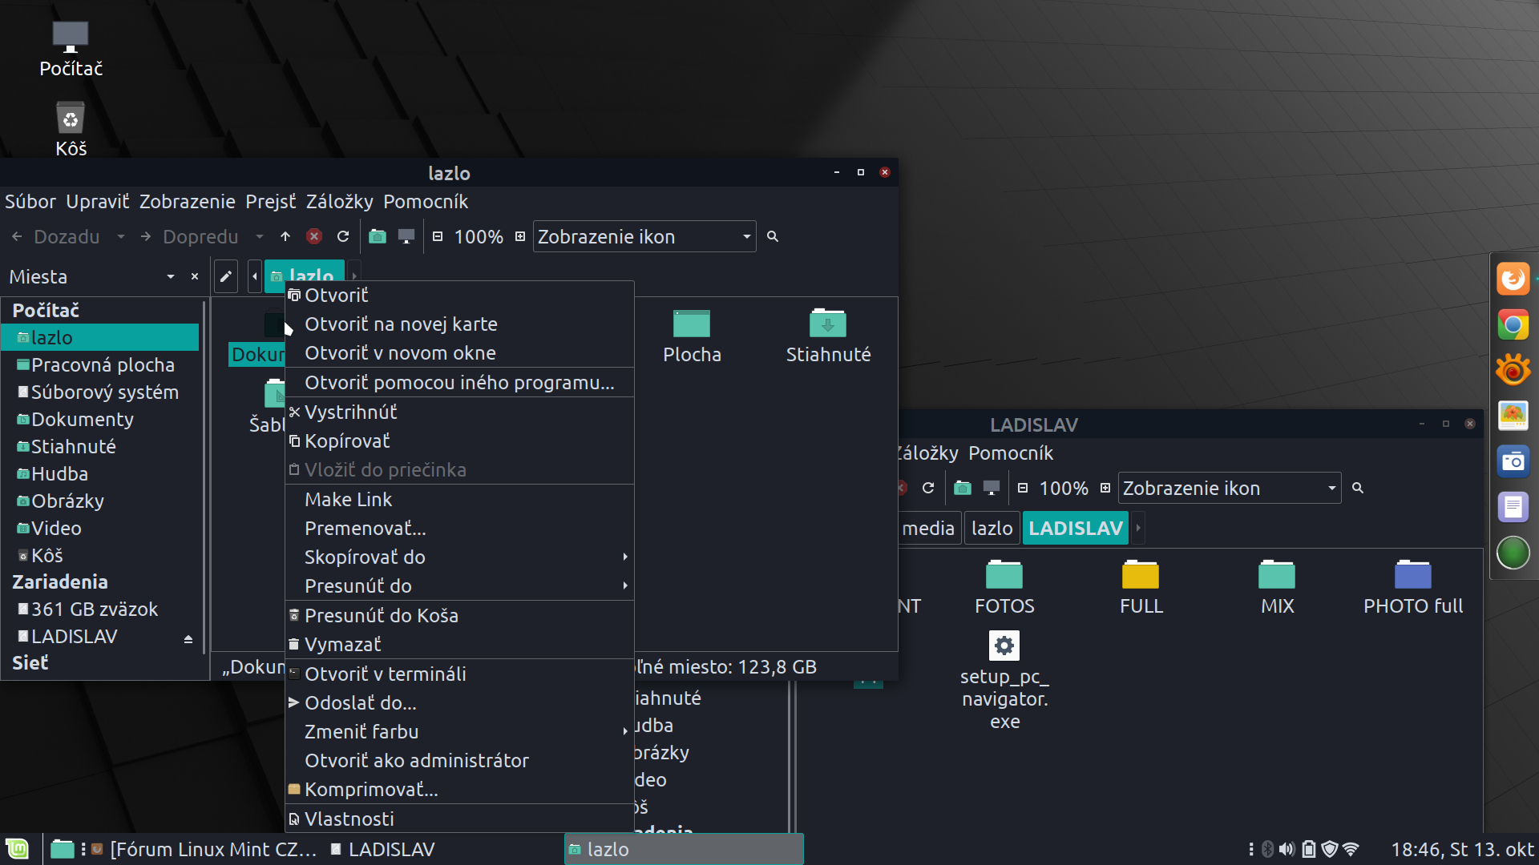The image size is (1539, 865).
Task: Toggle location entry with pencil icon
Action: pos(226,276)
